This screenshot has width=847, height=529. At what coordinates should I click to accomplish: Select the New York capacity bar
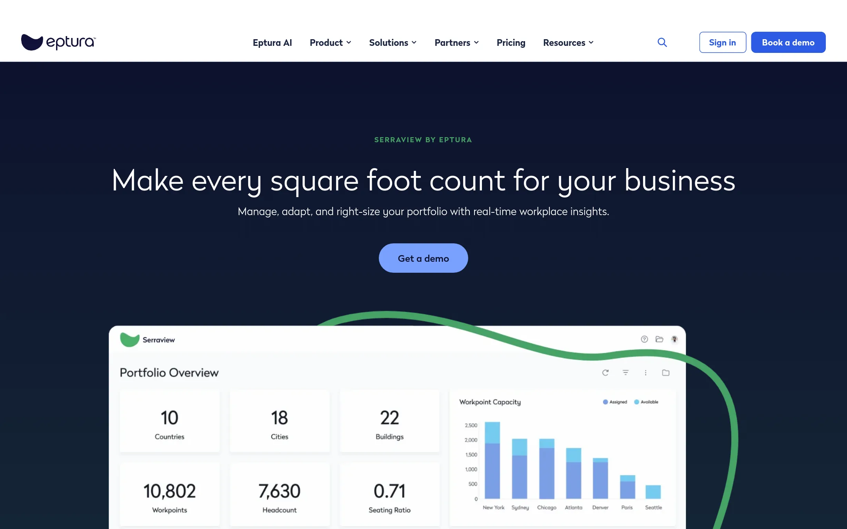click(492, 460)
